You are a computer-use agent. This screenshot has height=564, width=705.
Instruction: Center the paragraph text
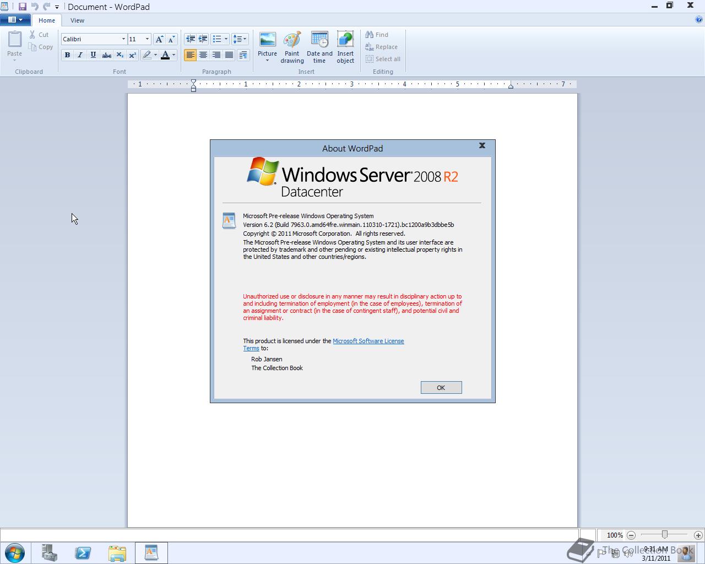(x=203, y=55)
